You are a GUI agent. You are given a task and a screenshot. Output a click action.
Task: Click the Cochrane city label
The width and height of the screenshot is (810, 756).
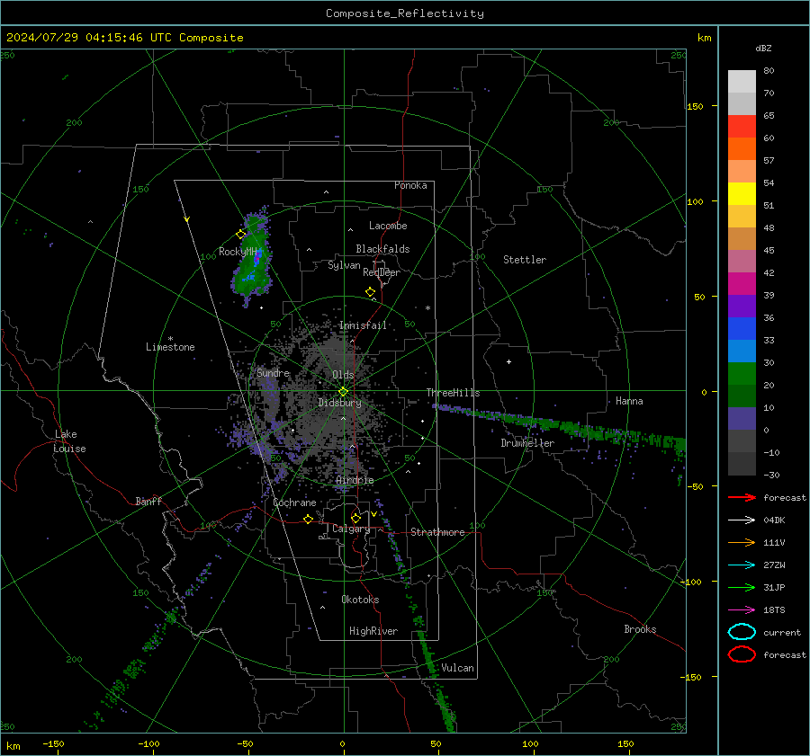click(294, 503)
